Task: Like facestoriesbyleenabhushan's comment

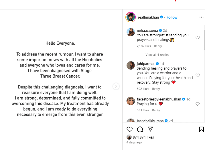Action: click(197, 104)
